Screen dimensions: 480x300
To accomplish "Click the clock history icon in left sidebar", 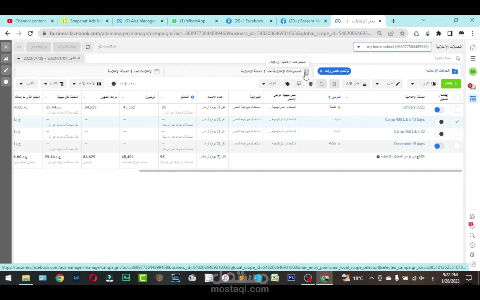I will click(x=6, y=82).
